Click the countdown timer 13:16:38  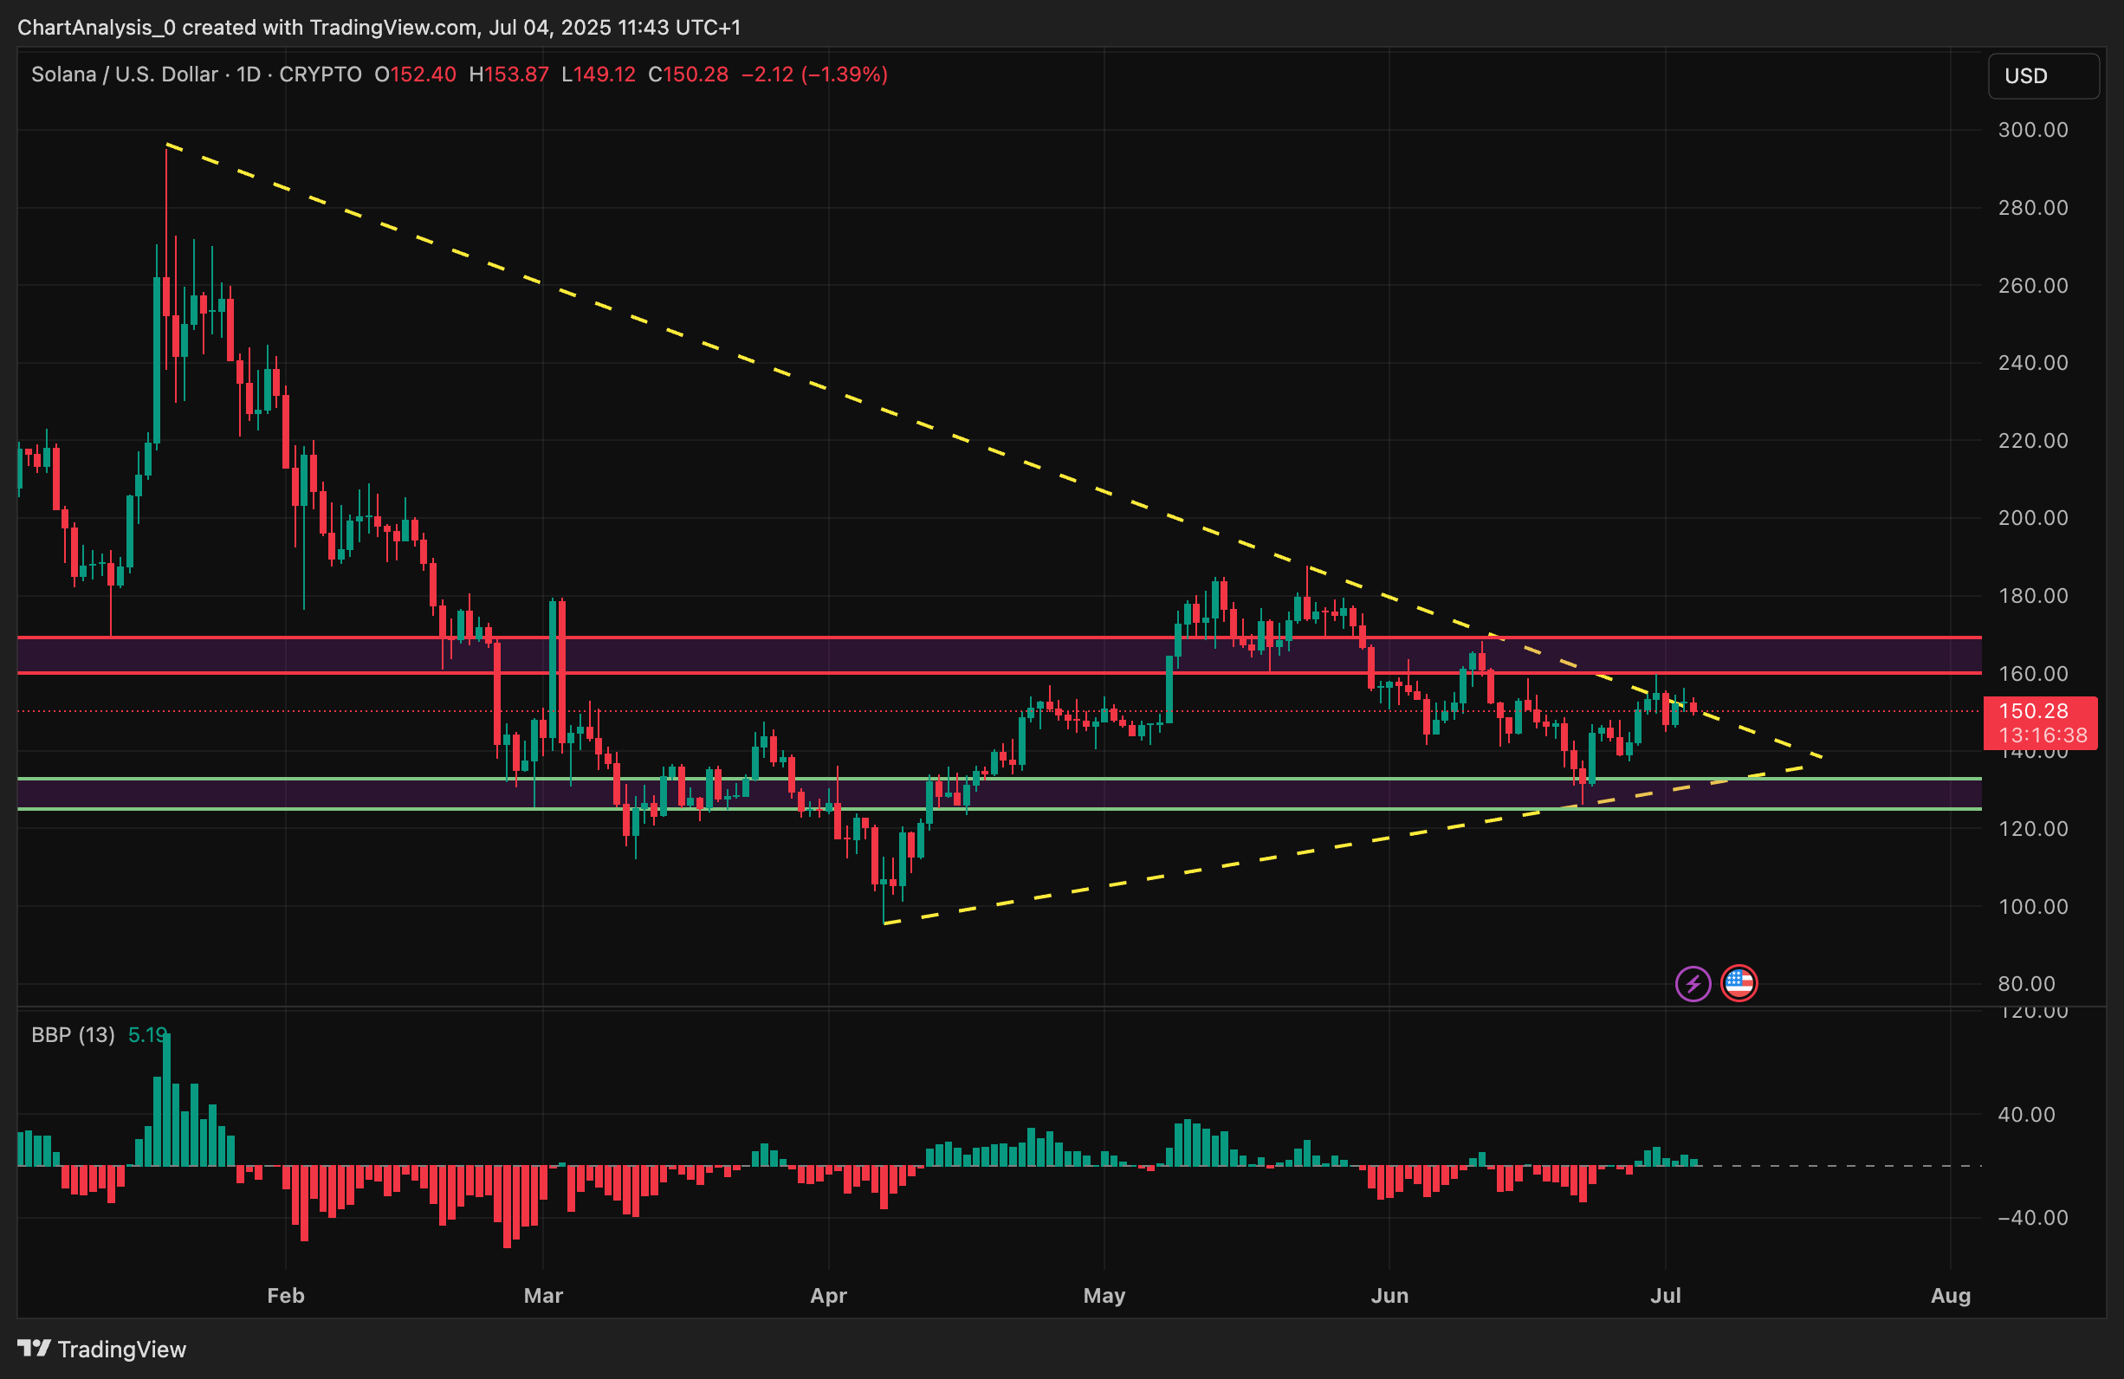2043,735
